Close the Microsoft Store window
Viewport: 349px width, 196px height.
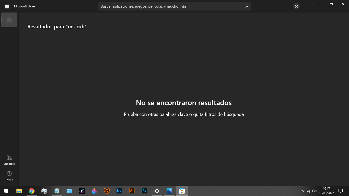point(343,4)
